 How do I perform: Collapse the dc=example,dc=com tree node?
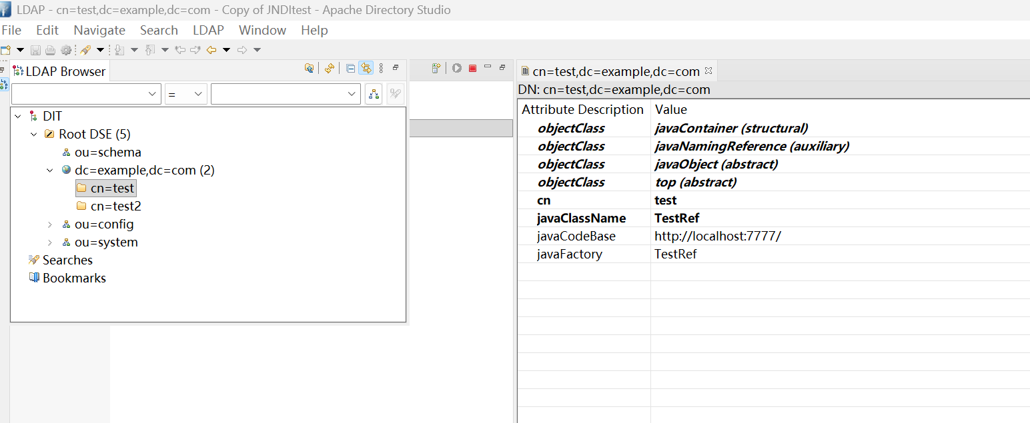coord(49,171)
